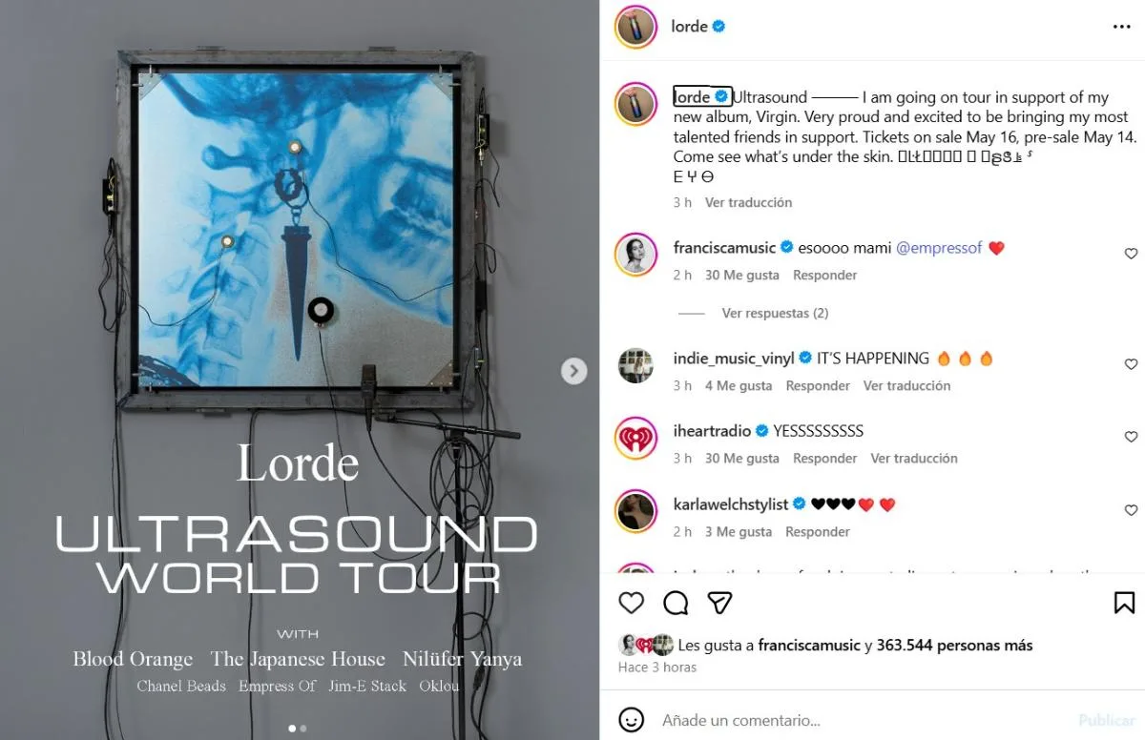Reply to iheartradio's comment

click(824, 458)
